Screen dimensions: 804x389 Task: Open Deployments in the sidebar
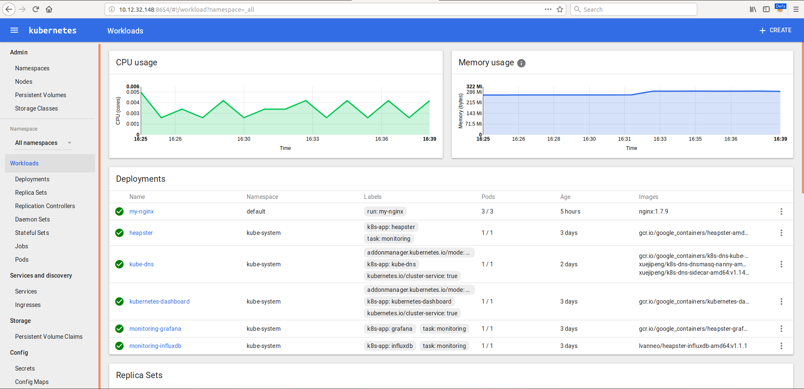[32, 179]
